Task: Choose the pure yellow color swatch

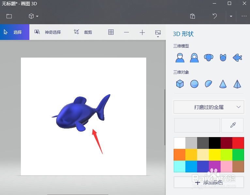Action: (215, 155)
